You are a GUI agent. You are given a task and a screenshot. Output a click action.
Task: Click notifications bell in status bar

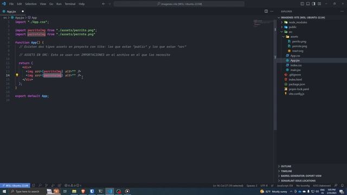coord(342,185)
